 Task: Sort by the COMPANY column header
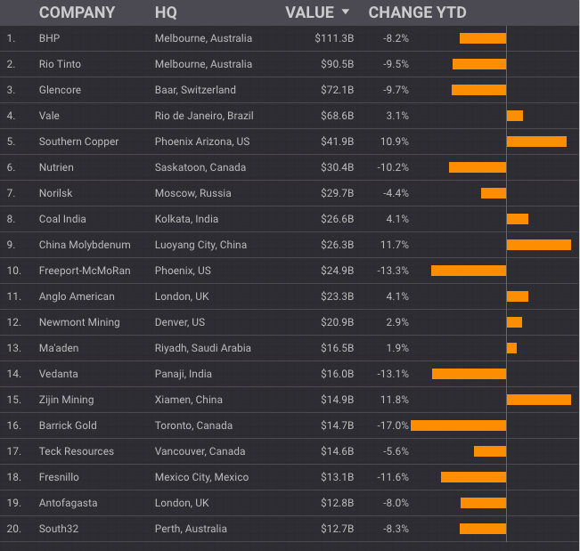click(77, 12)
